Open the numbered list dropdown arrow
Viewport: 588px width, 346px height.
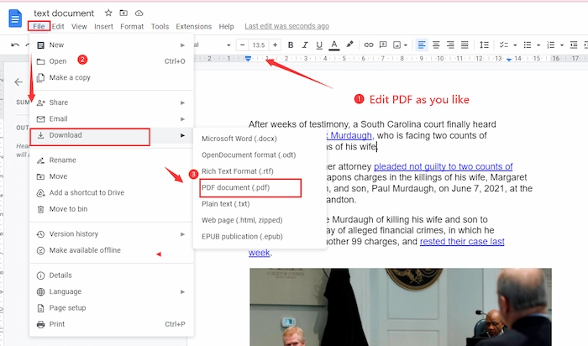point(562,45)
